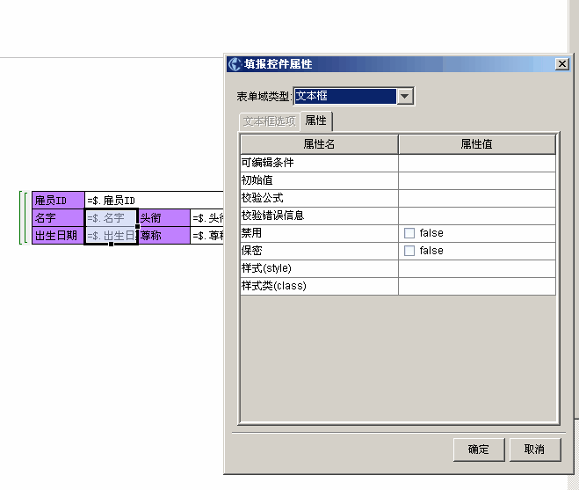Edit the 可编辑条件 value cell
The width and height of the screenshot is (579, 490).
[x=477, y=163]
